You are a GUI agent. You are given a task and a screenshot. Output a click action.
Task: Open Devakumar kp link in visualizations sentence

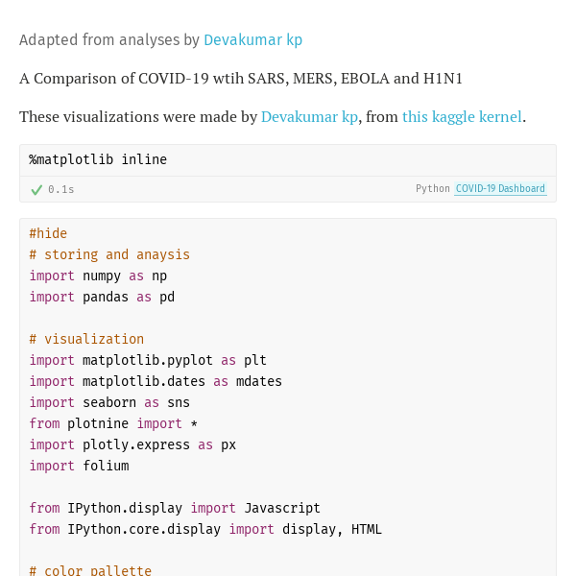[x=309, y=116]
